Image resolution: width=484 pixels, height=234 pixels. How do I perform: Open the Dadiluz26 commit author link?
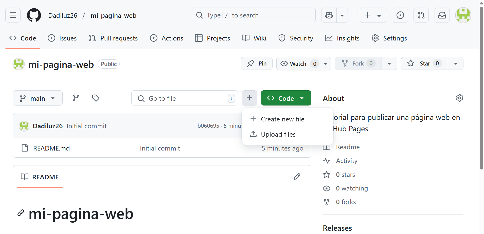[48, 126]
